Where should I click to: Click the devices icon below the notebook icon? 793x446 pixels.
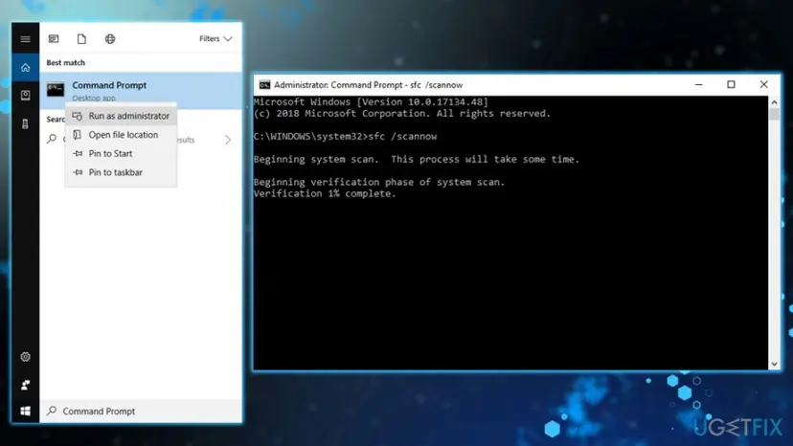pos(25,123)
